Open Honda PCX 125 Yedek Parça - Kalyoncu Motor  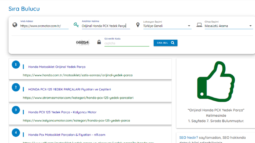point(62,112)
